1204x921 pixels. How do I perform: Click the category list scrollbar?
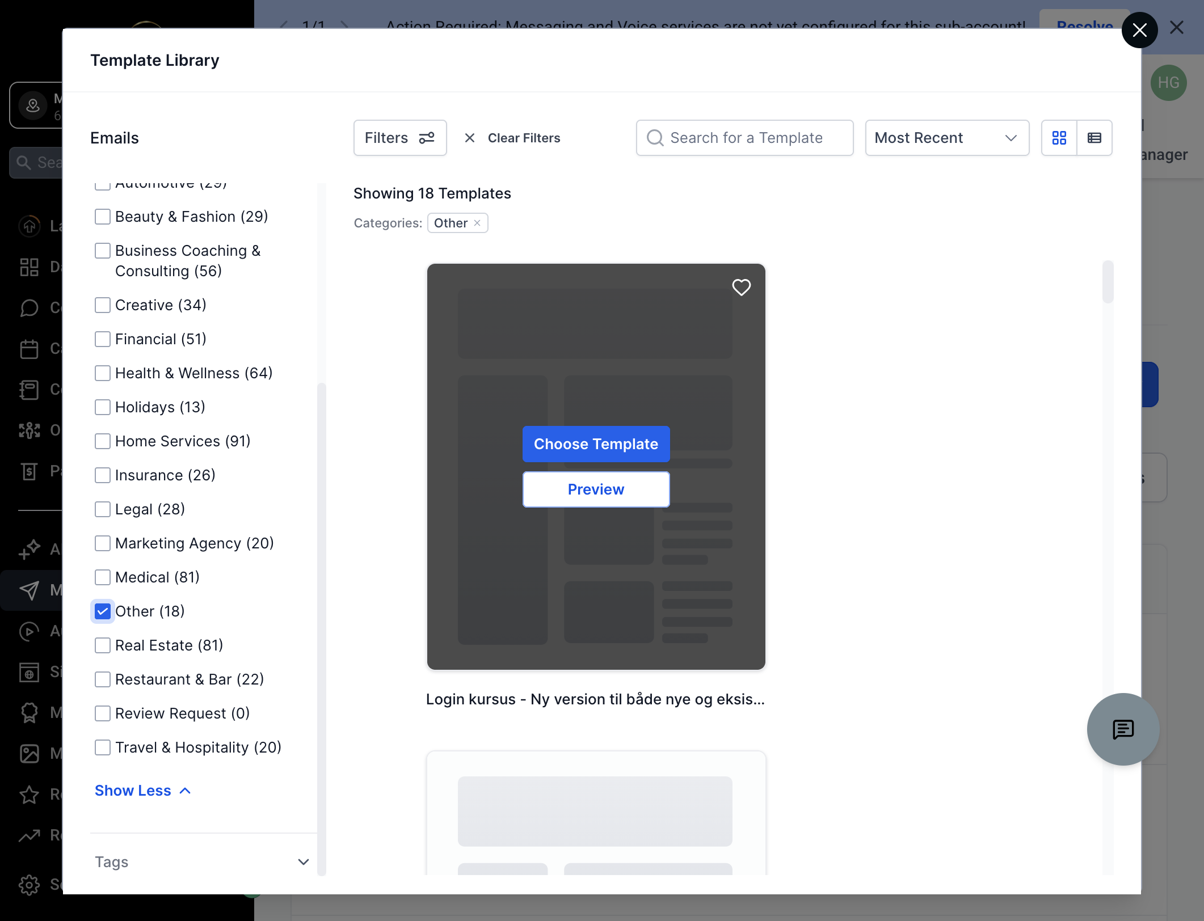[x=322, y=628]
